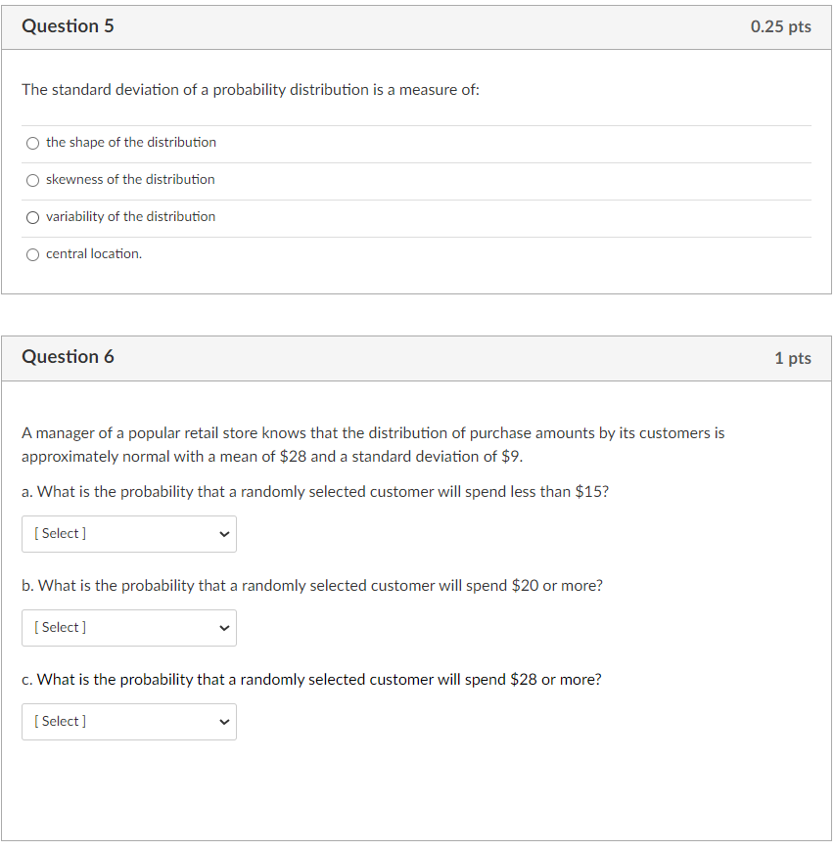Click the Question 6 header
This screenshot has height=850, width=835.
(x=69, y=357)
